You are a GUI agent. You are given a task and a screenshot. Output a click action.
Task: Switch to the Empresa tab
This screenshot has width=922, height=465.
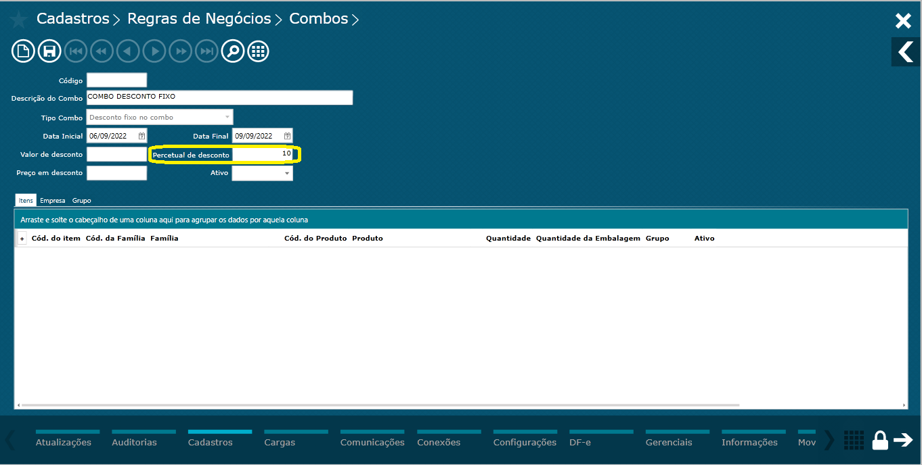(53, 200)
